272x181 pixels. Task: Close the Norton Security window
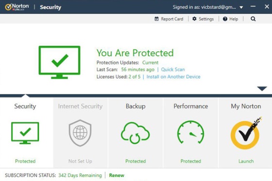(x=267, y=7)
